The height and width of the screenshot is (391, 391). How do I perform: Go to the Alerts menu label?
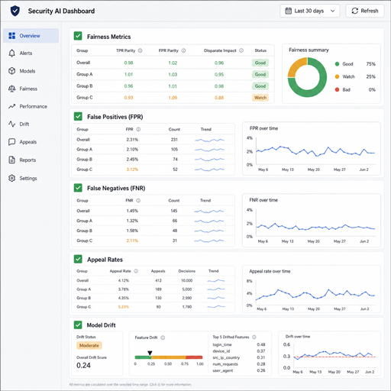[26, 53]
